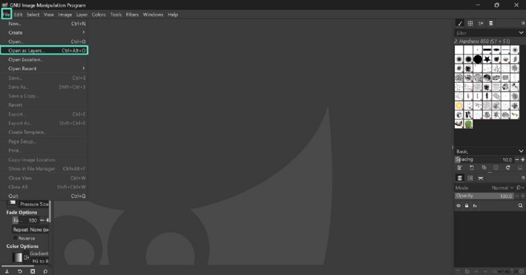Open the Brushes tab in the dock

point(460,23)
